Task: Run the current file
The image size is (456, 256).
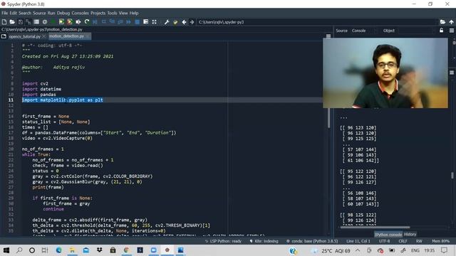Action: 53,22
